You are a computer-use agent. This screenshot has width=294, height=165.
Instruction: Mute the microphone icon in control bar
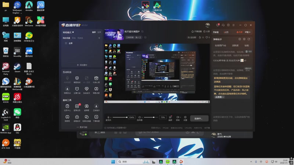108,117
